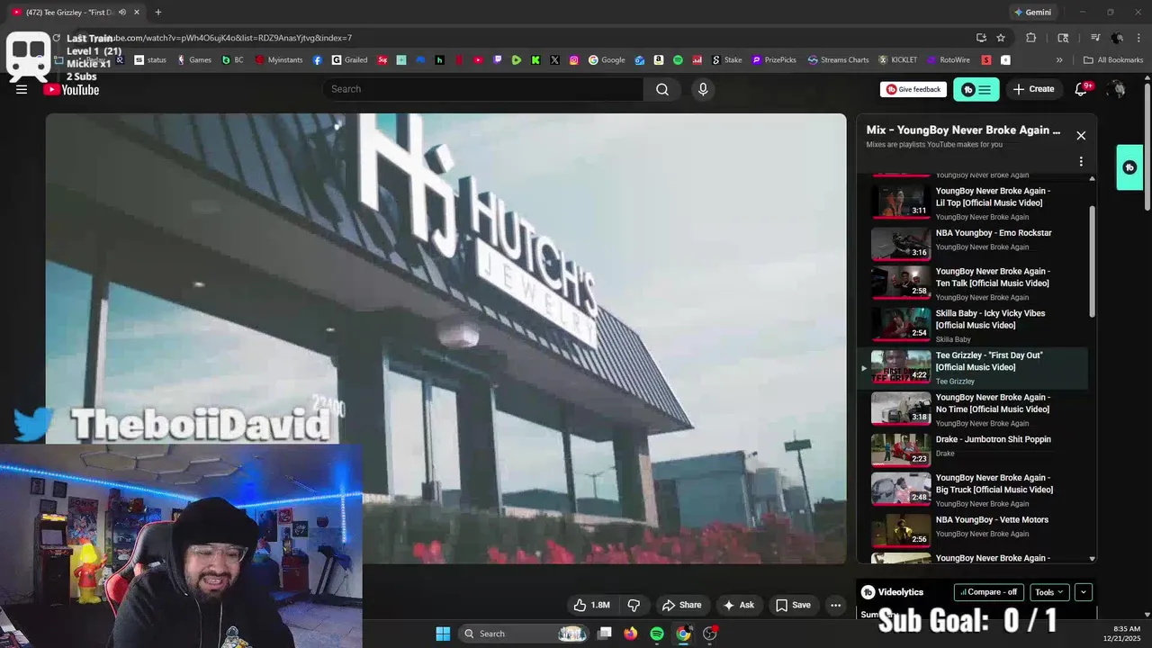The height and width of the screenshot is (648, 1152).
Task: Click the YouTube search input field
Action: tap(483, 89)
